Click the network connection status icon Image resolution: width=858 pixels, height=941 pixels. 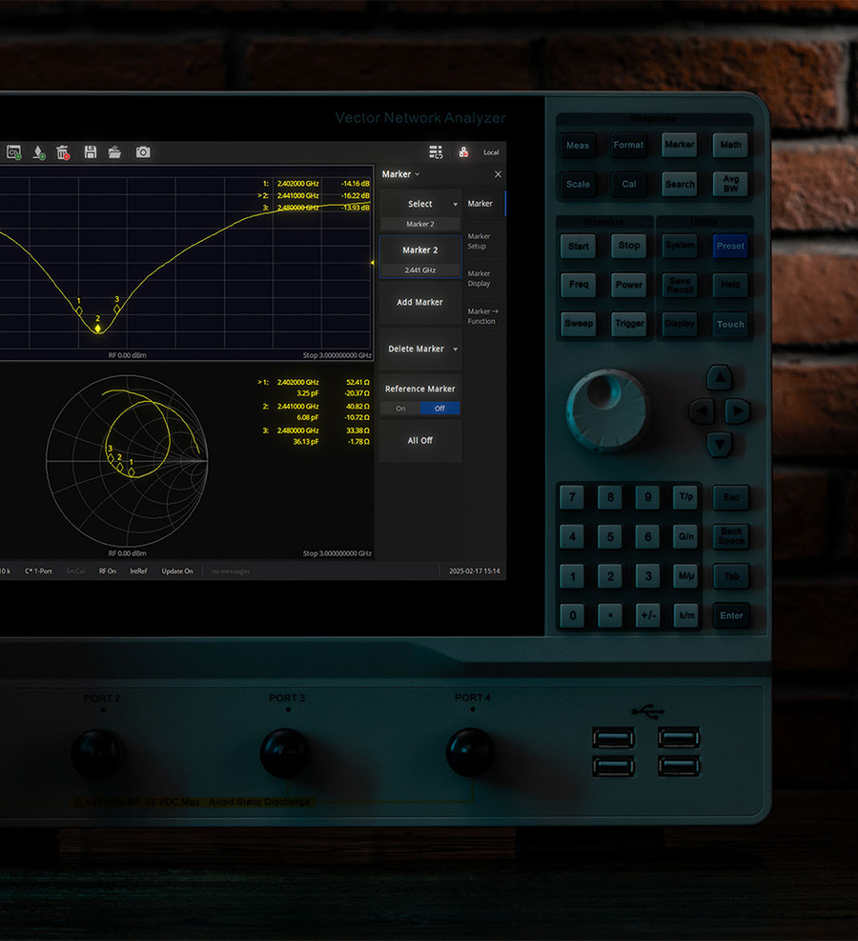pyautogui.click(x=463, y=152)
